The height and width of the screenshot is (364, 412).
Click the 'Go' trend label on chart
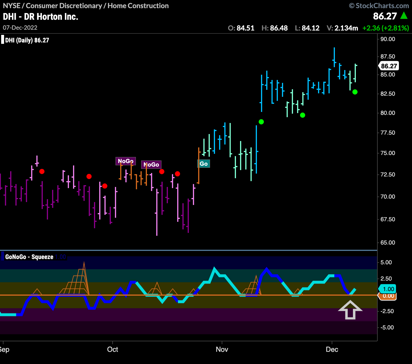[x=204, y=164]
